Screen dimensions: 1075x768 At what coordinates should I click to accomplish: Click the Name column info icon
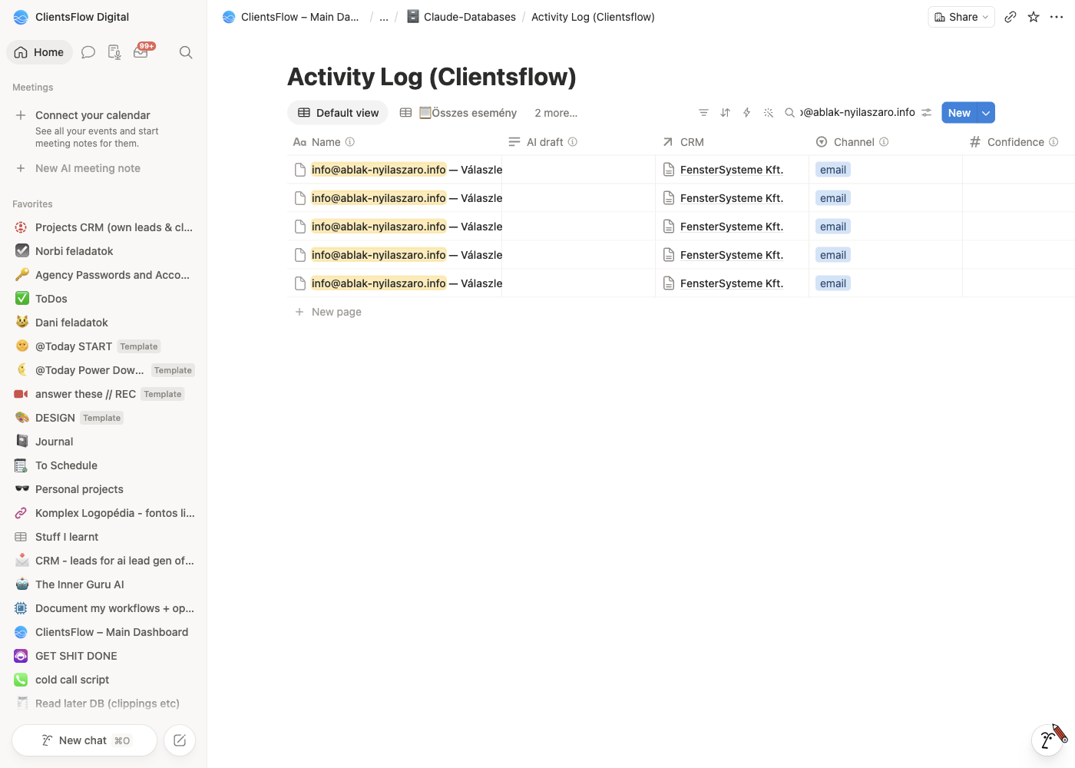tap(350, 142)
